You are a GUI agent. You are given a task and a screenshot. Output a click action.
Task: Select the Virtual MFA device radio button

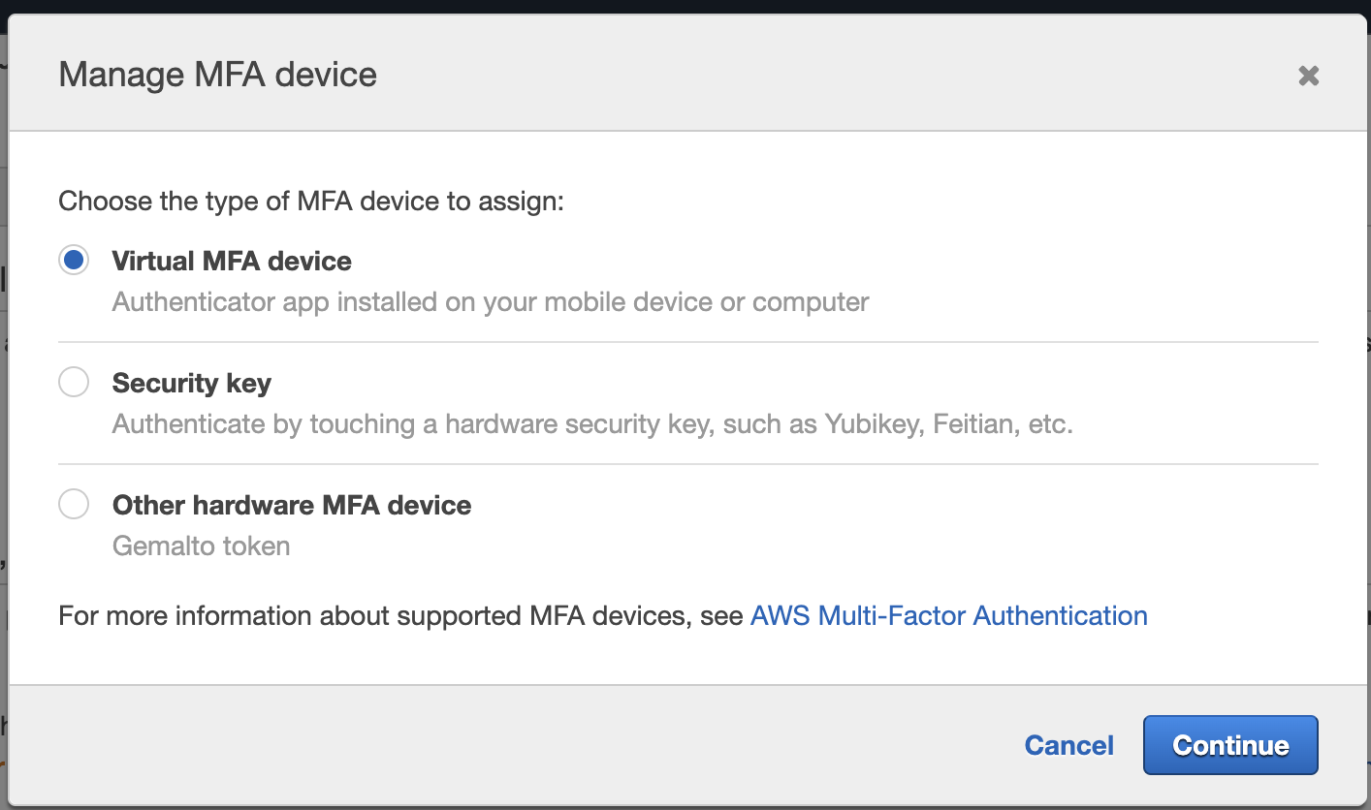[x=74, y=261]
